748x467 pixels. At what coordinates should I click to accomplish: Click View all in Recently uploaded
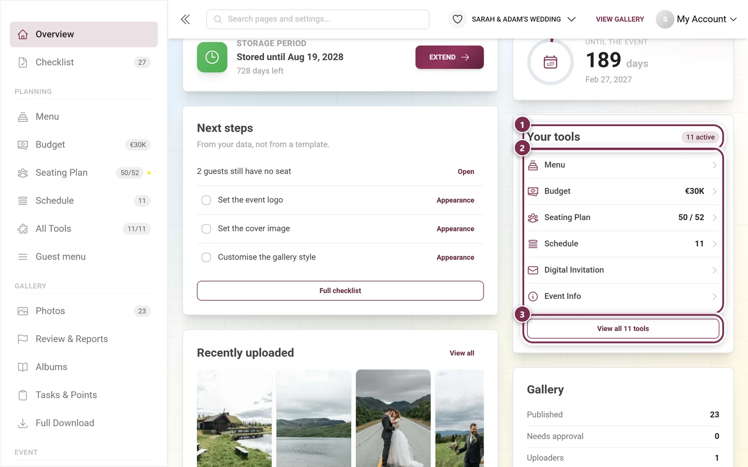pos(462,353)
